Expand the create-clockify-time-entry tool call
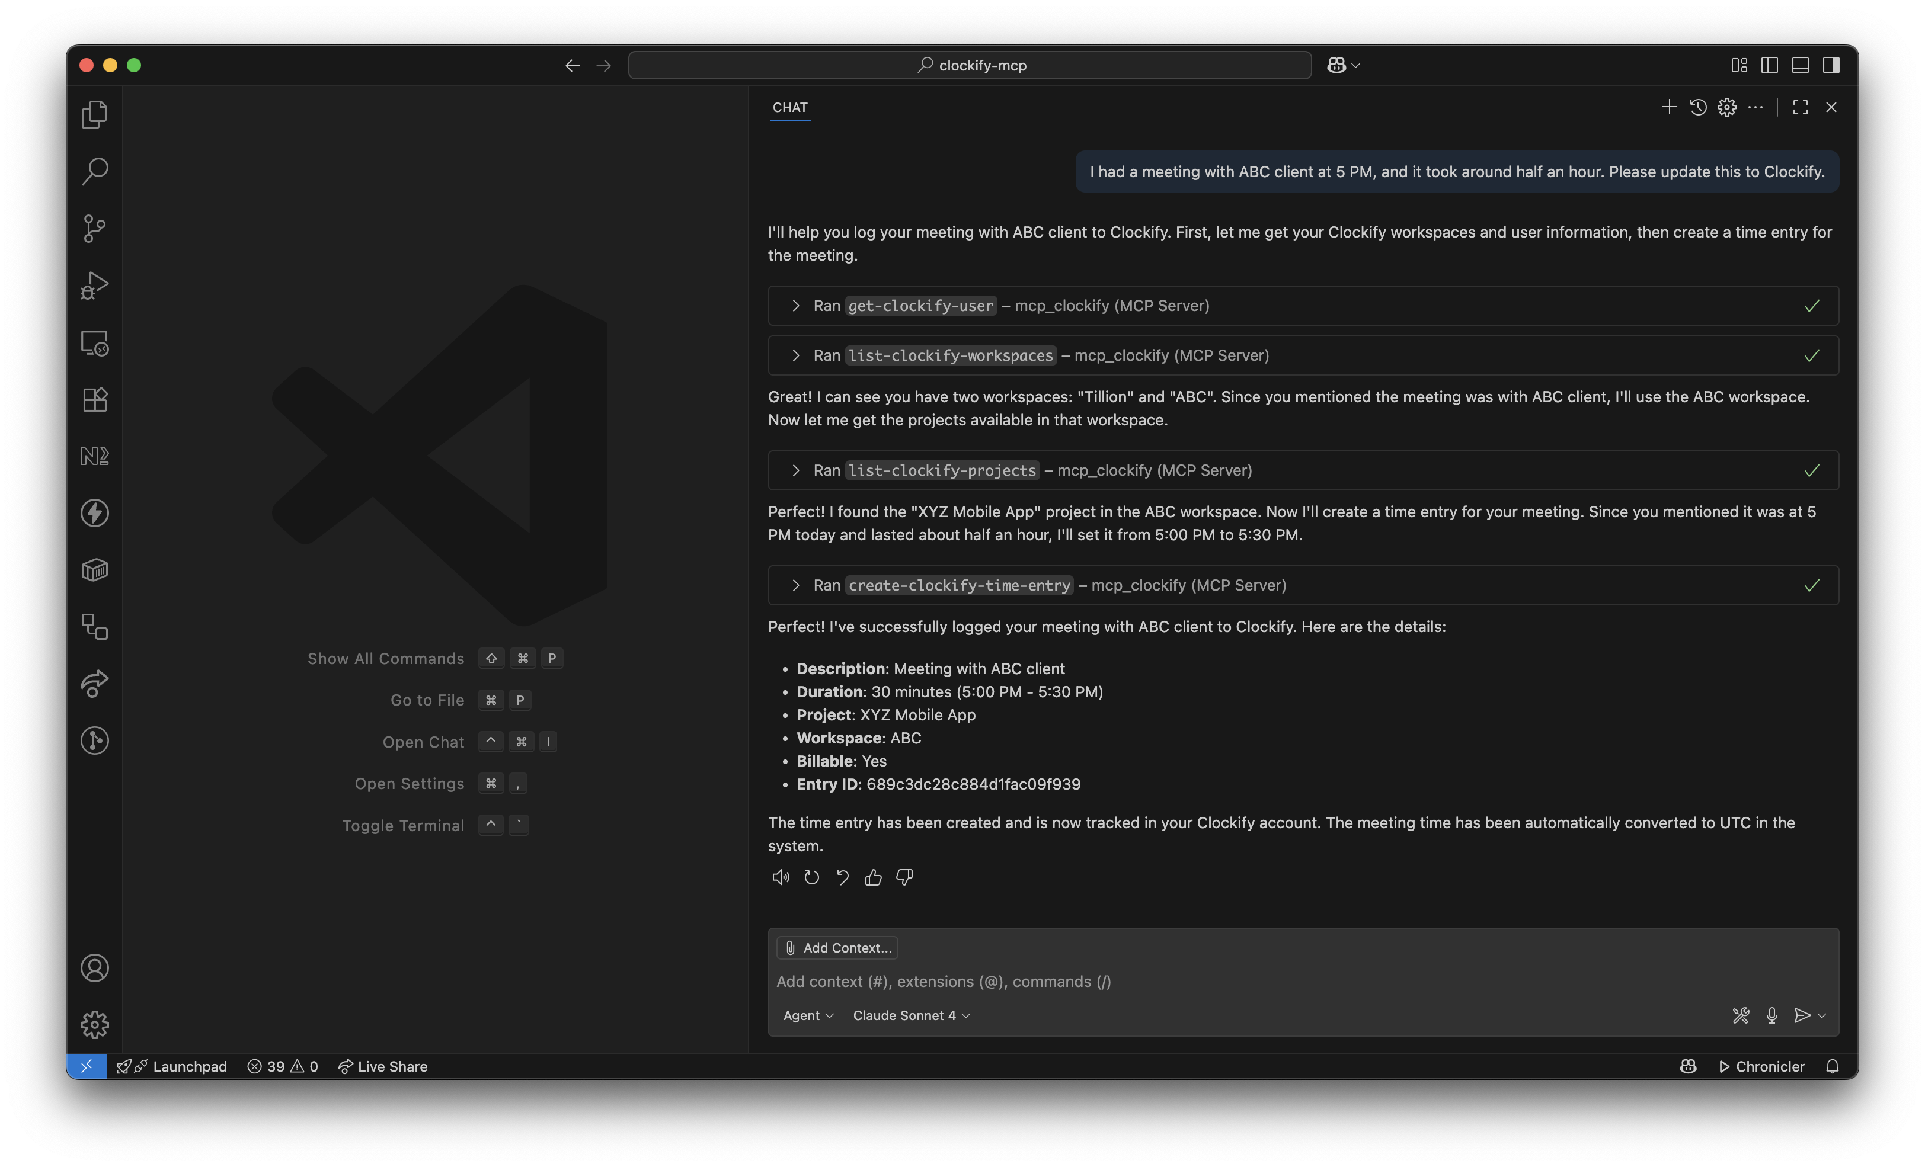 pos(795,585)
